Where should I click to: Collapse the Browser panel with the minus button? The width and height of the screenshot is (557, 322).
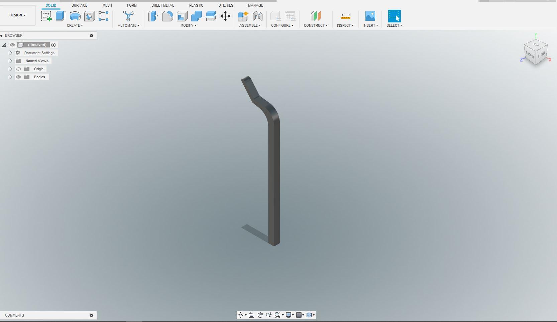pos(91,35)
